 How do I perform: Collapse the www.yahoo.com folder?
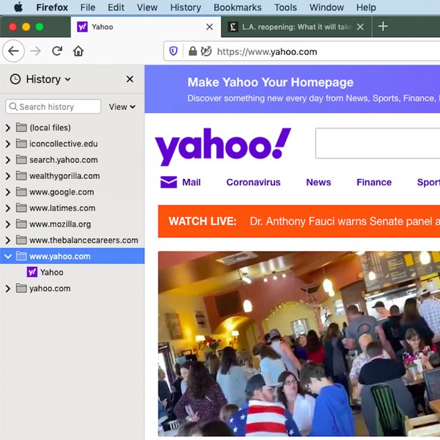(x=8, y=256)
